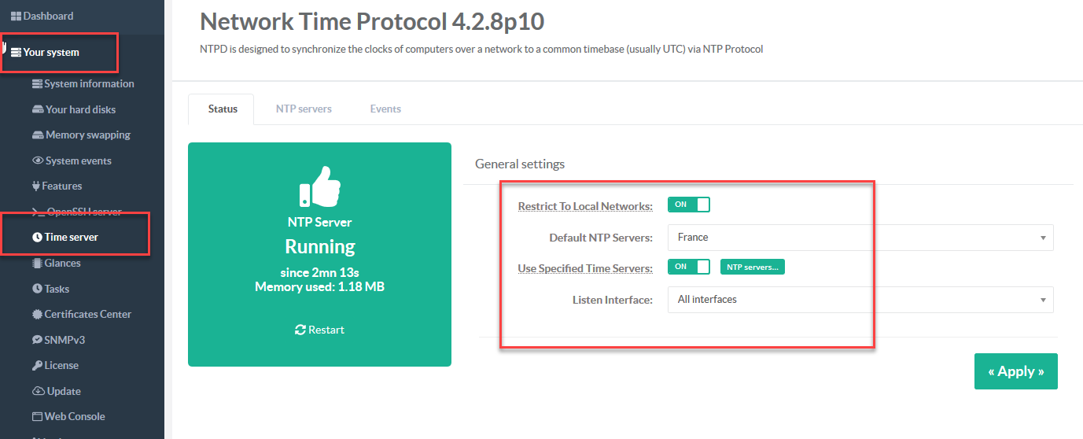
Task: Click the Features plug icon
Action: tap(35, 186)
